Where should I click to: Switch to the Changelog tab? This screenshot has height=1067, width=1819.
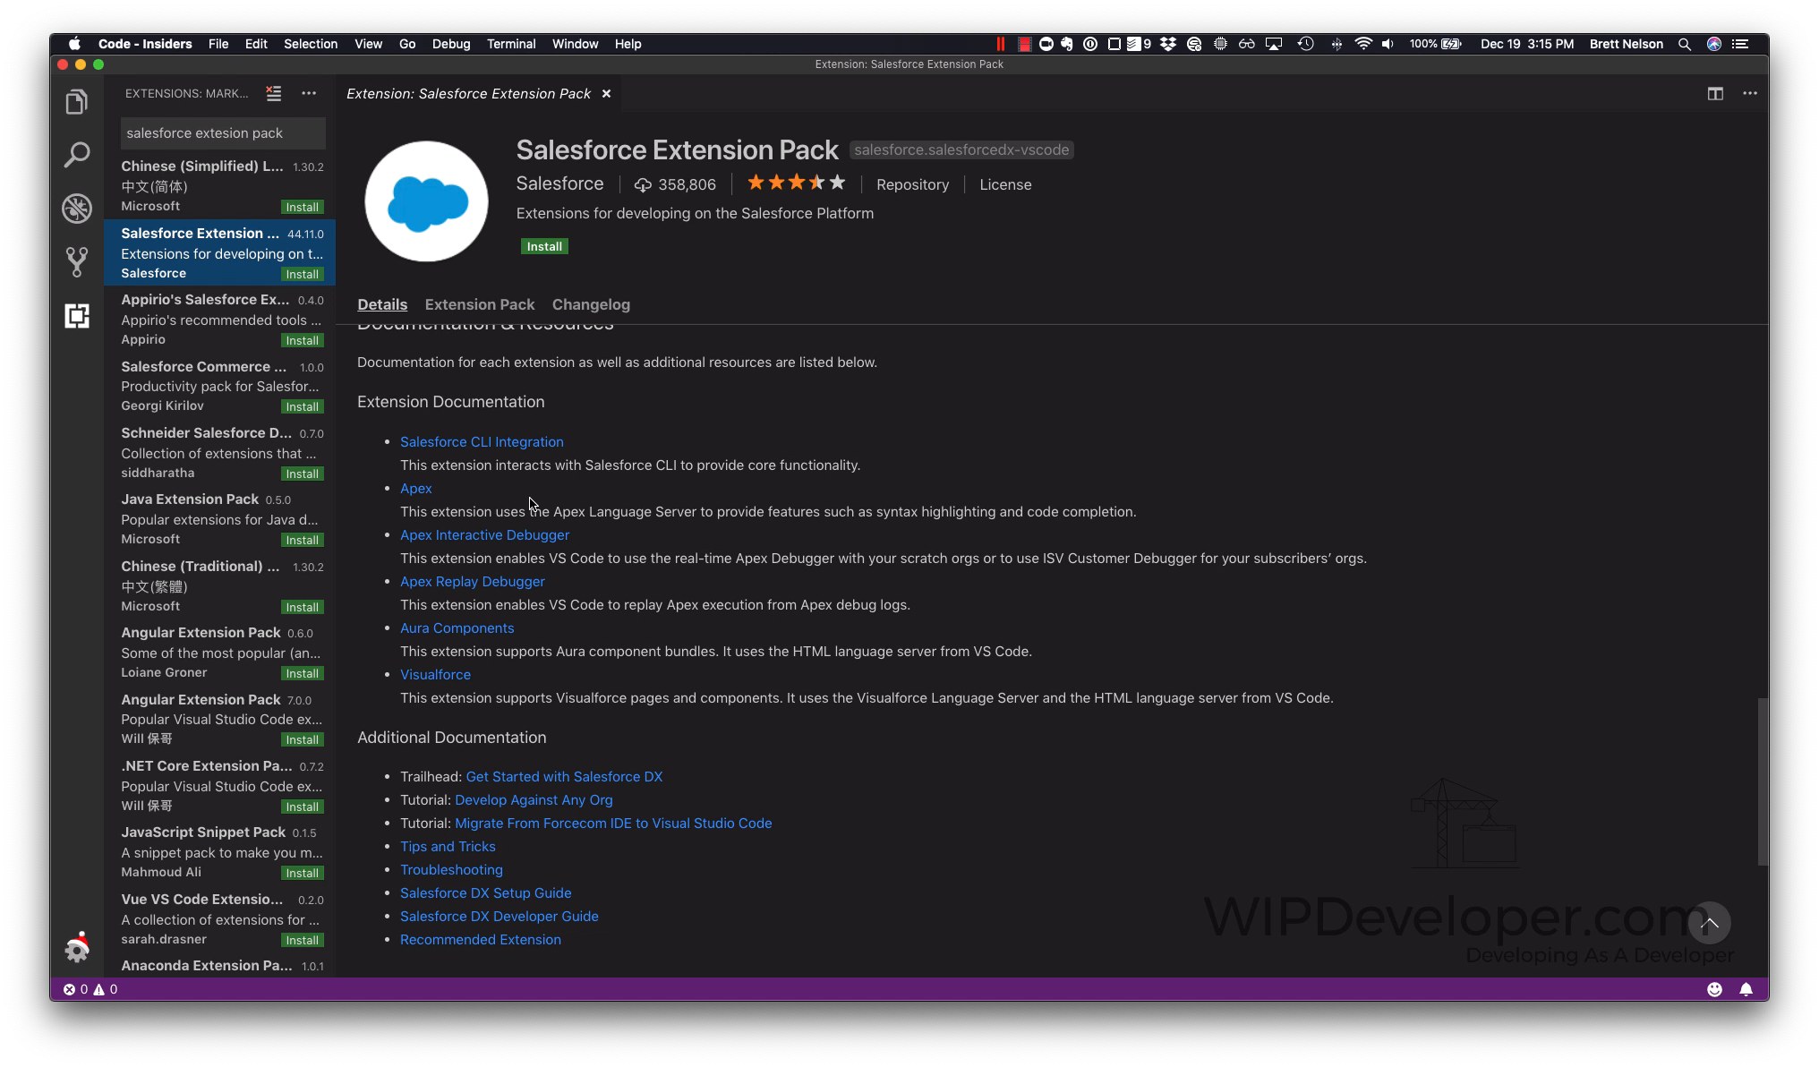pos(591,304)
